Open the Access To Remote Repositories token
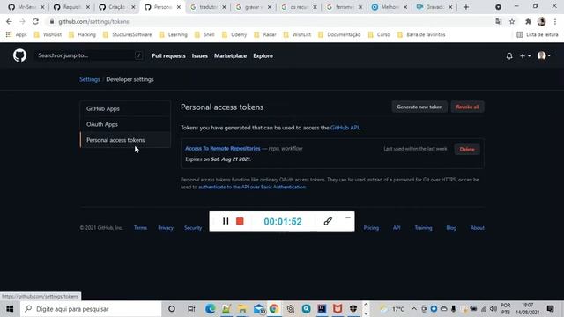Image resolution: width=564 pixels, height=317 pixels. pyautogui.click(x=223, y=149)
